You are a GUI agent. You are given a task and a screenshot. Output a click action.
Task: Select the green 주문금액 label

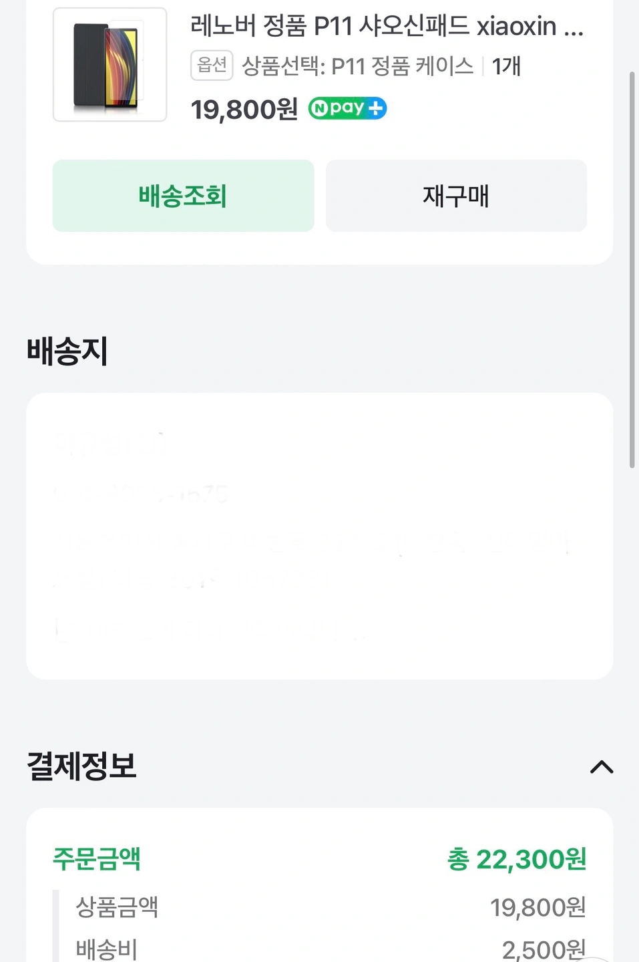click(x=97, y=858)
